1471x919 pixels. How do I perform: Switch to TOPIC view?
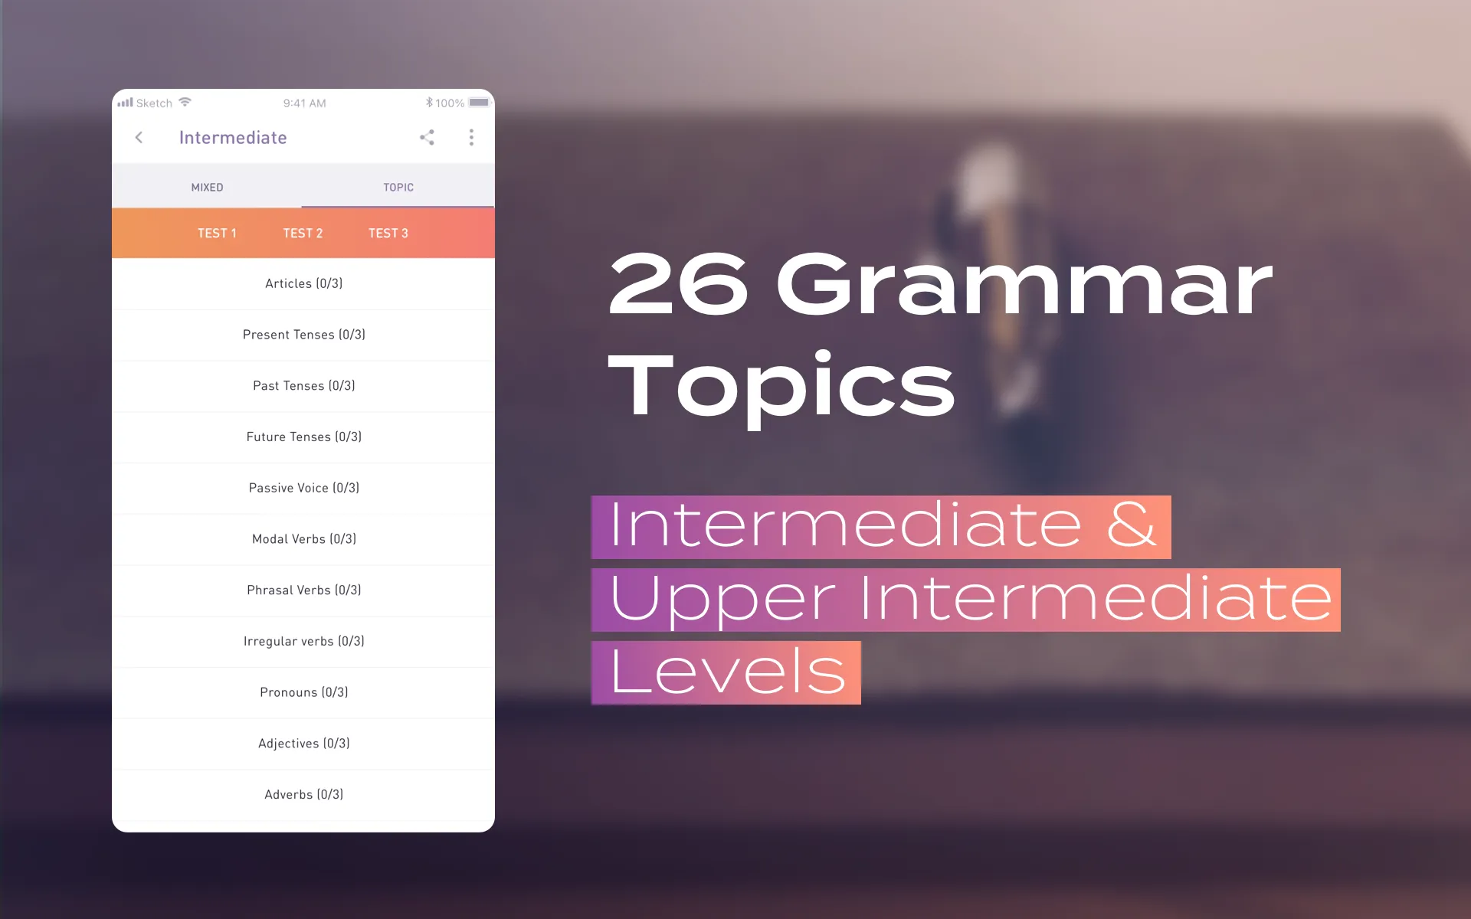[397, 186]
